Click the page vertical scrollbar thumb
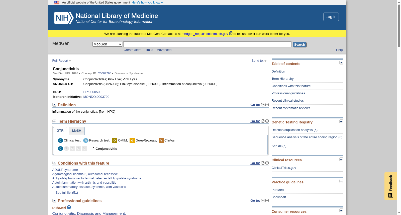Viewport: 401px width, 215px height. (x=399, y=26)
